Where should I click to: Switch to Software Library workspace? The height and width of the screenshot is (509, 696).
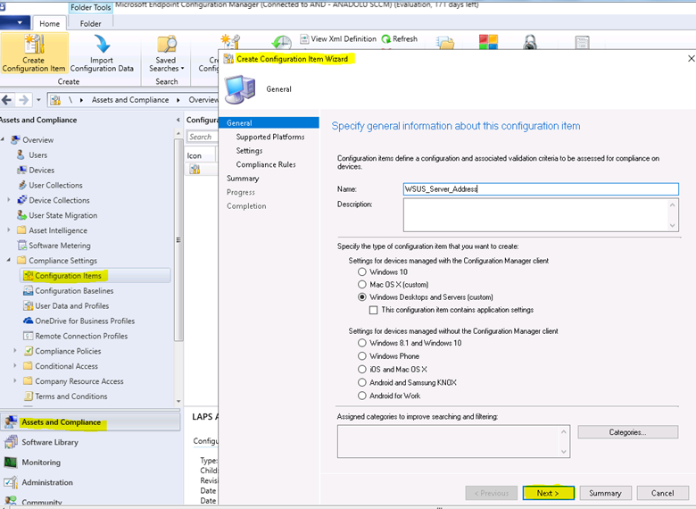(50, 442)
